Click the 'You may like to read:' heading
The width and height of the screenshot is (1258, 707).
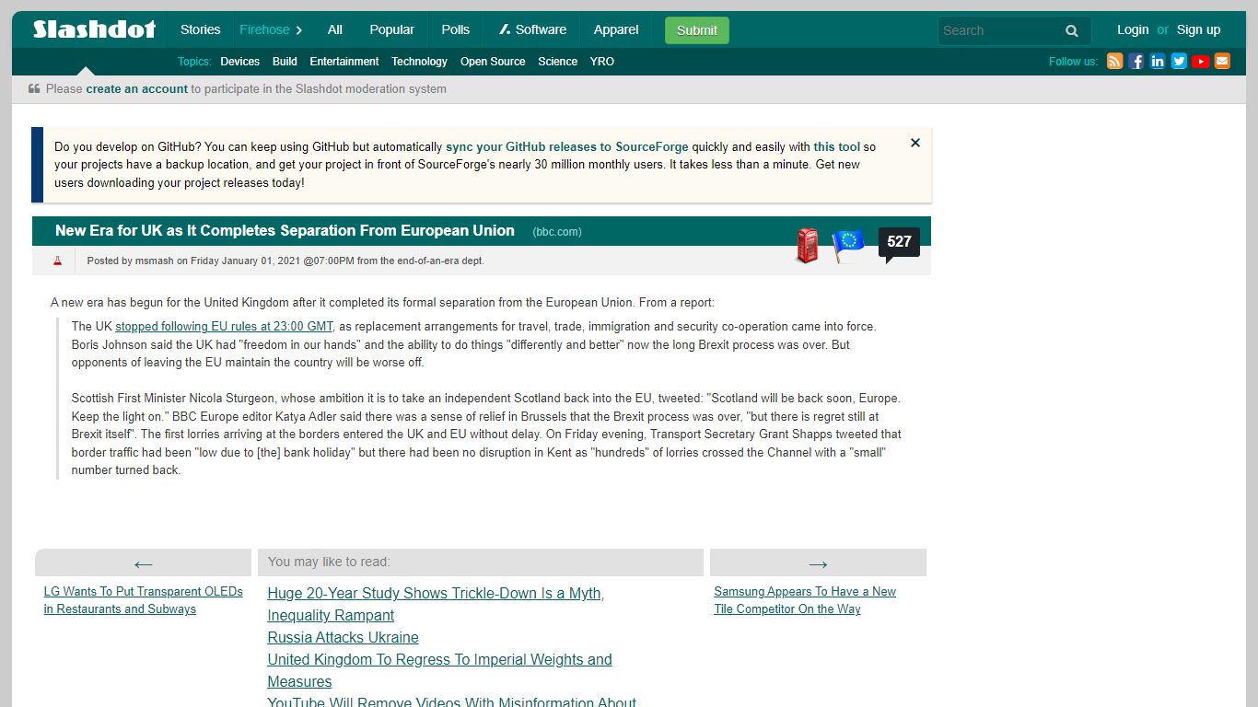[x=329, y=562]
